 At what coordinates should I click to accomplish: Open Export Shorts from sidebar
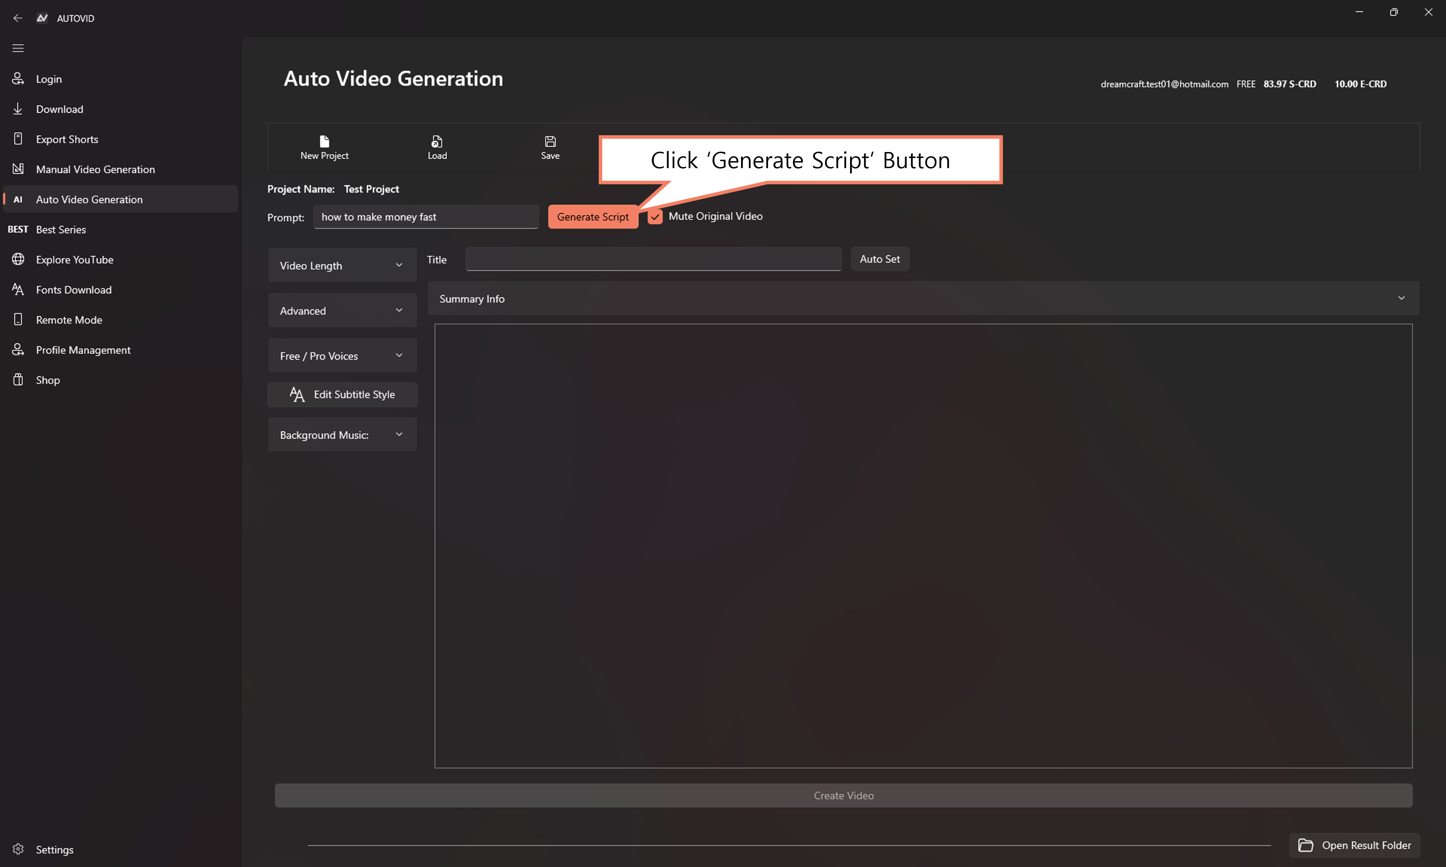coord(67,139)
